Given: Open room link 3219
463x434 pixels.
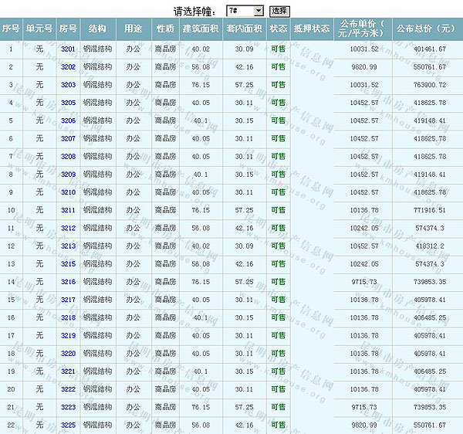Looking at the screenshot, I should (x=68, y=335).
